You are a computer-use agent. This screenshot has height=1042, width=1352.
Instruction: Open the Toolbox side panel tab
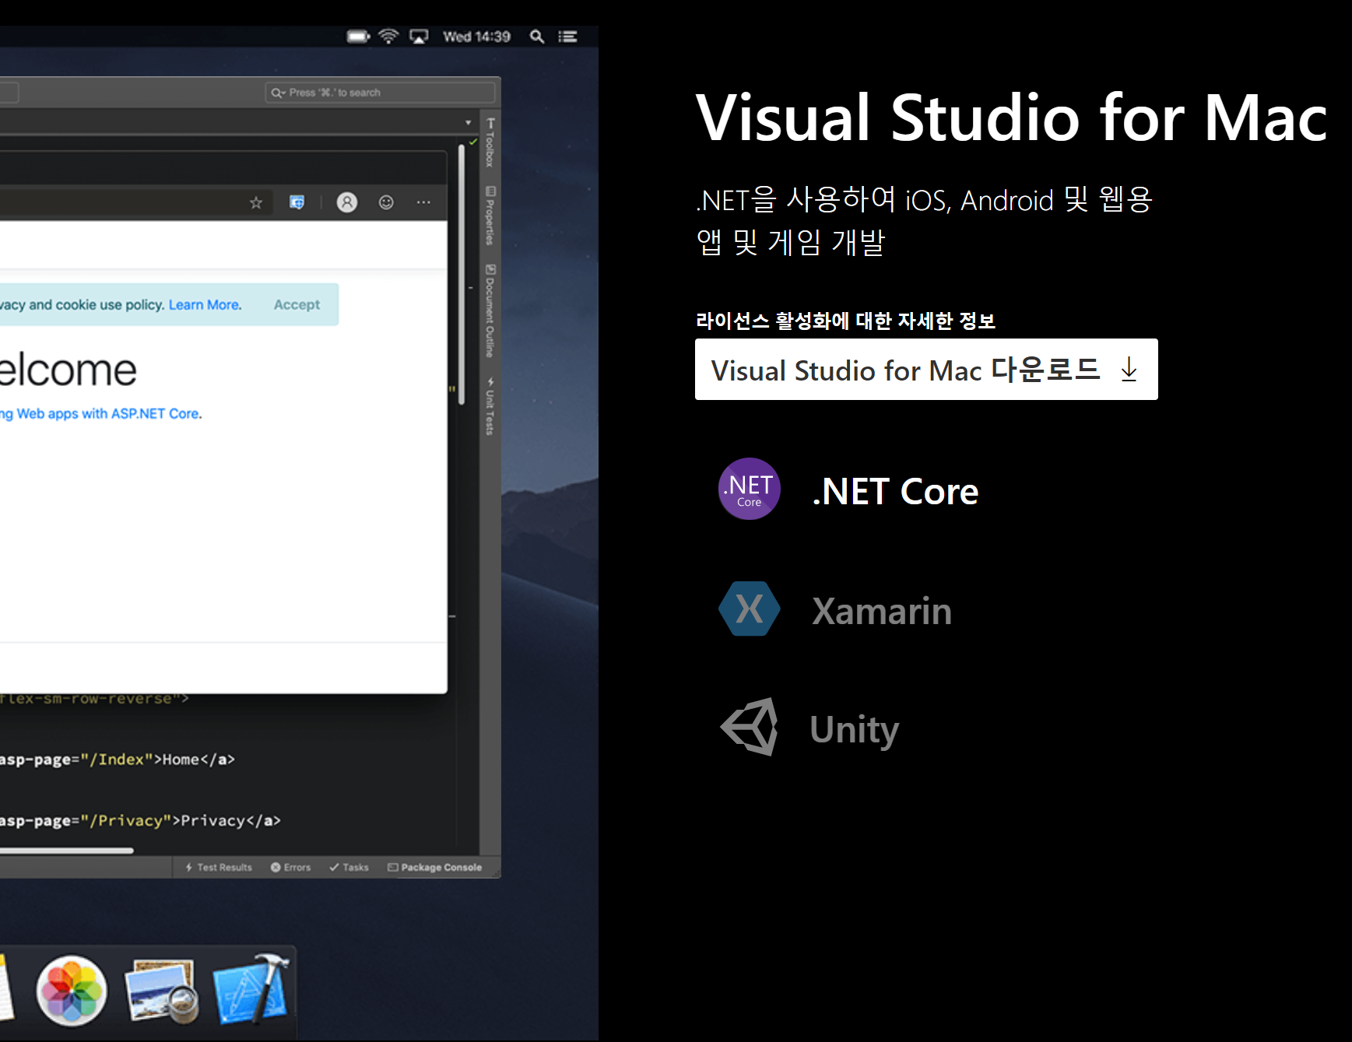(490, 142)
